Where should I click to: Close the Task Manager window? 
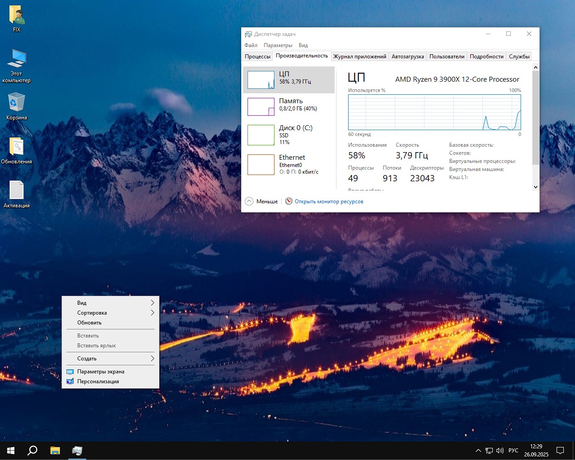pos(529,34)
